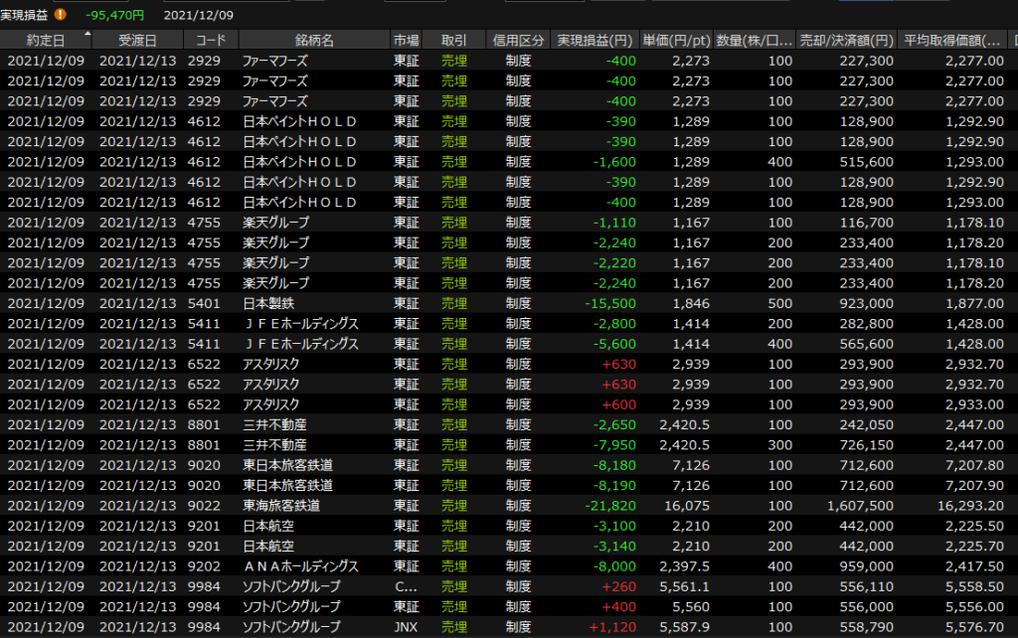The width and height of the screenshot is (1018, 638).
Task: Click the 市場 column header
Action: click(x=406, y=41)
